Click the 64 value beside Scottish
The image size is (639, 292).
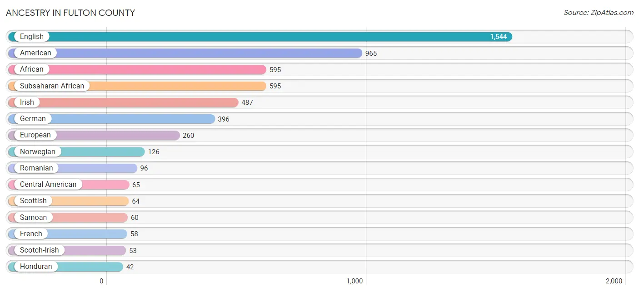(x=136, y=201)
